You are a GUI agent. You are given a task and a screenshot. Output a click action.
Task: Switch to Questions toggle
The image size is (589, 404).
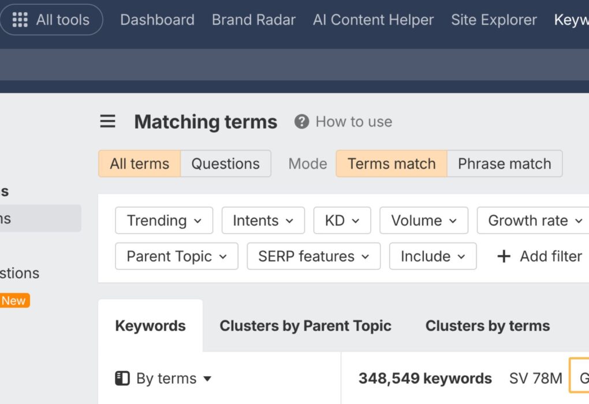(x=225, y=164)
